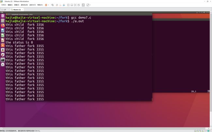The image size is (212, 132).
Task: Launch Firefox from the Ubuntu launcher
Action: (3, 25)
